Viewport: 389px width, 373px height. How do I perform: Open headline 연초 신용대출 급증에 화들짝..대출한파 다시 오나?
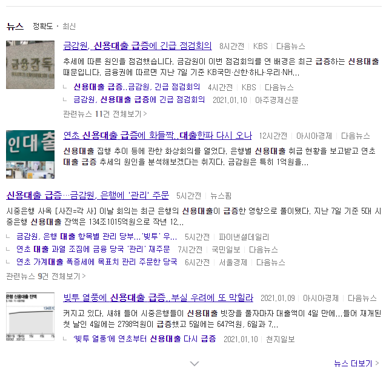(158, 136)
